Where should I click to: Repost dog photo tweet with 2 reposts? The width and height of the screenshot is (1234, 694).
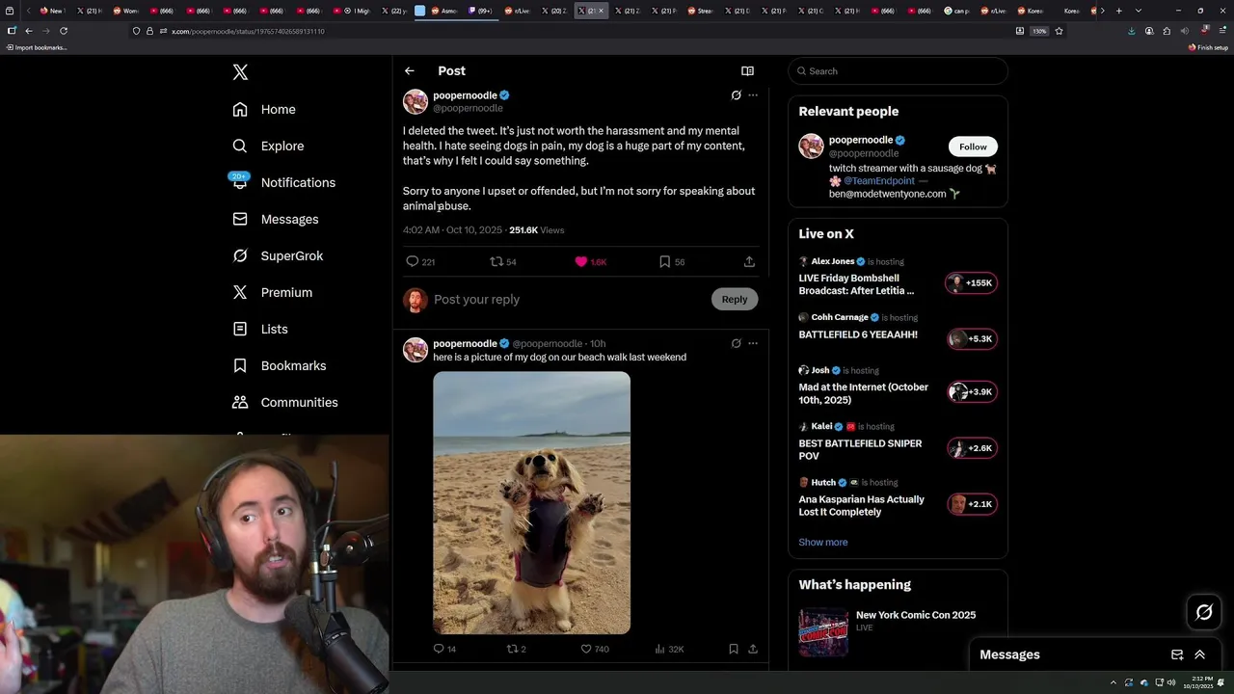click(x=517, y=649)
